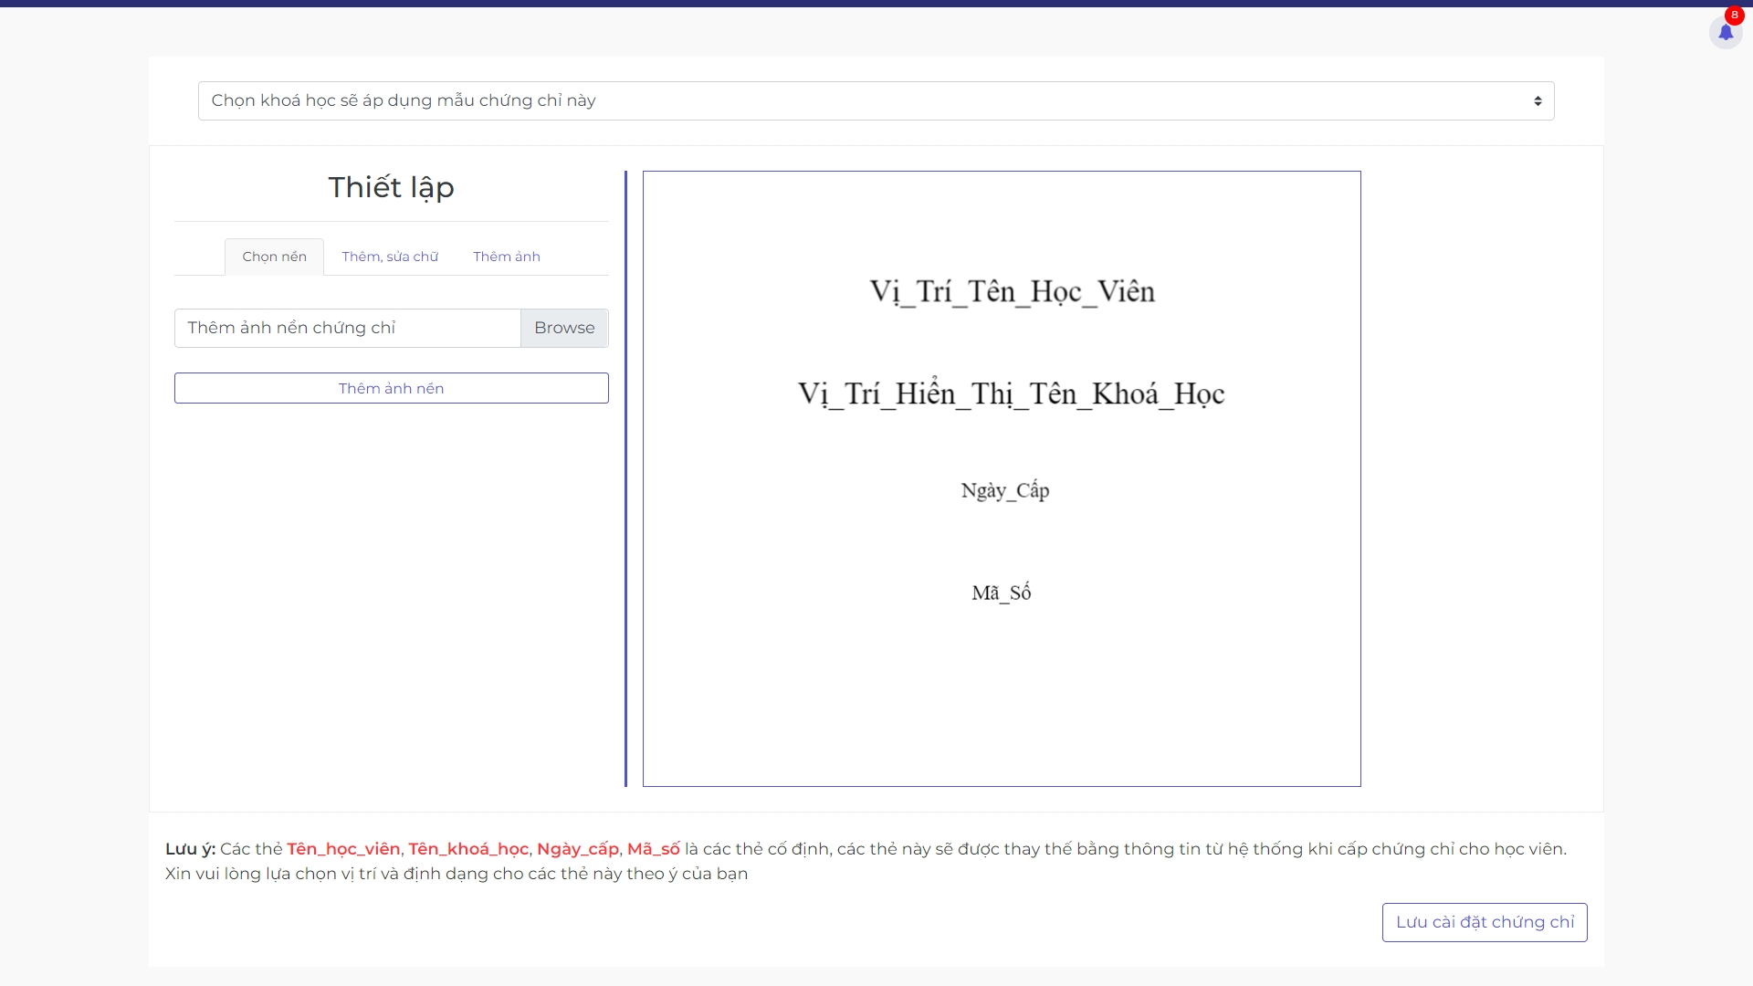
Task: Click the red Ngày_cấp tag in note
Action: (x=577, y=849)
